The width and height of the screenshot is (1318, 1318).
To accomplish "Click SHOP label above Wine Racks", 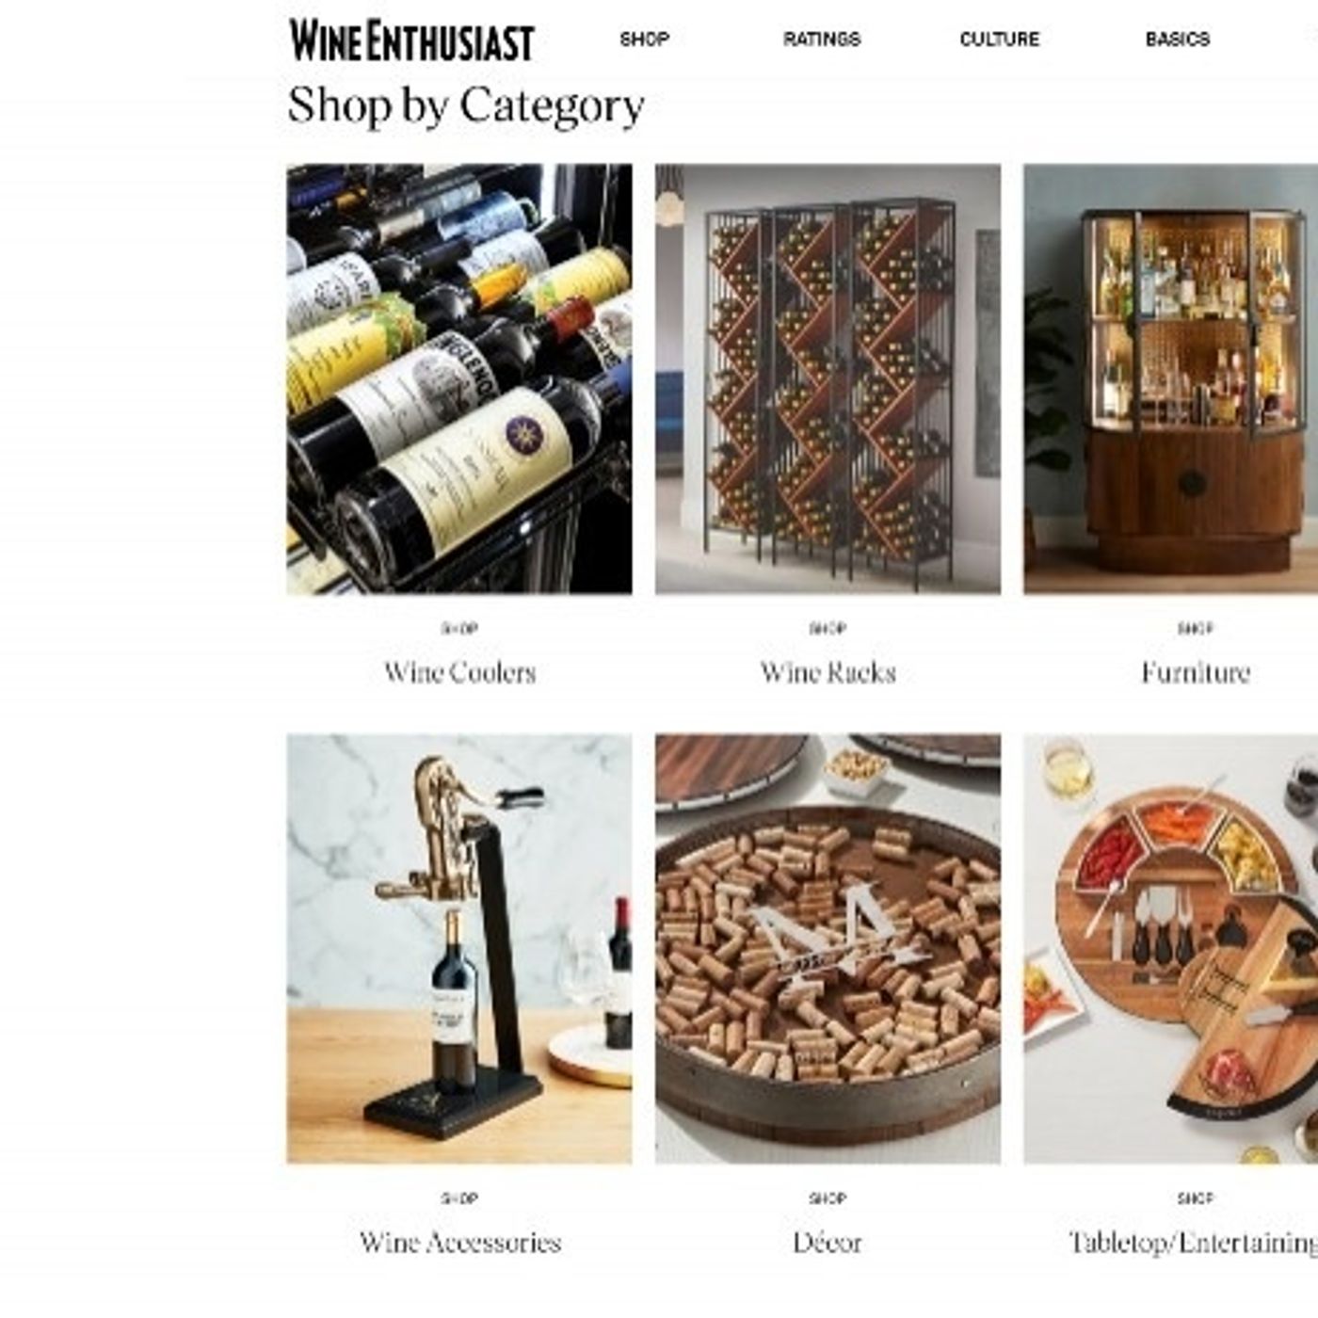I will coord(828,628).
